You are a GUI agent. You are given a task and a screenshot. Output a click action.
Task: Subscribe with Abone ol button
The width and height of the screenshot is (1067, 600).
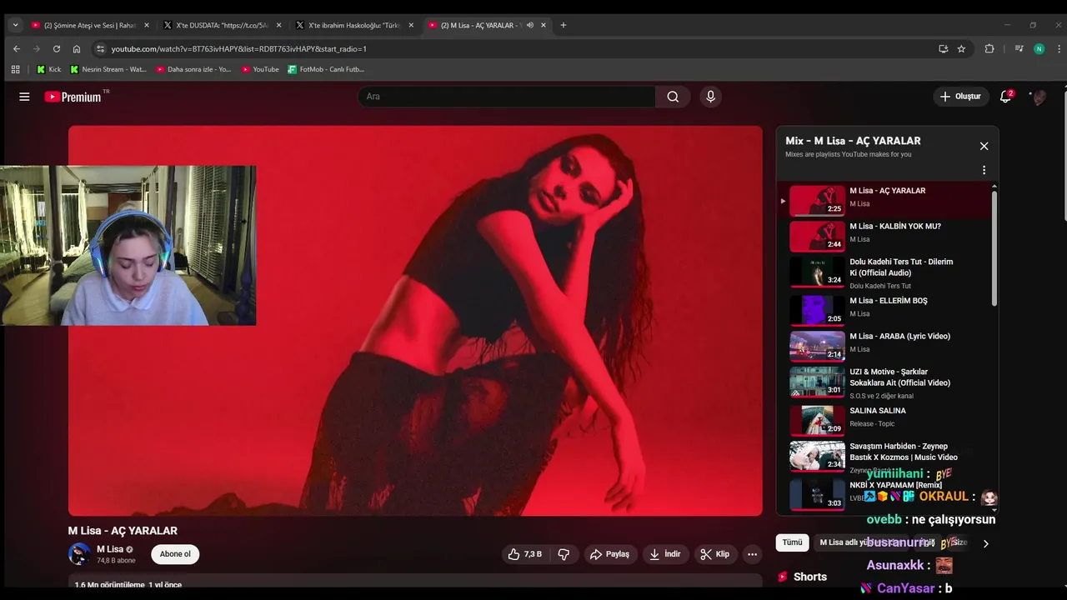click(x=175, y=554)
